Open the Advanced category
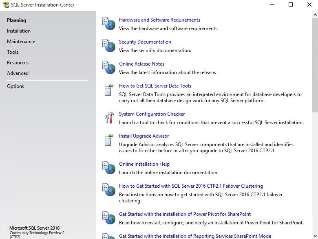 click(18, 73)
